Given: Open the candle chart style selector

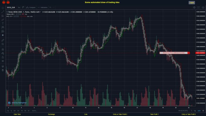Looking at the screenshot, I should pos(23,8).
